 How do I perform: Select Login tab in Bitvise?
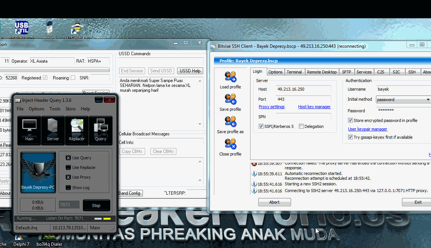[x=258, y=71]
